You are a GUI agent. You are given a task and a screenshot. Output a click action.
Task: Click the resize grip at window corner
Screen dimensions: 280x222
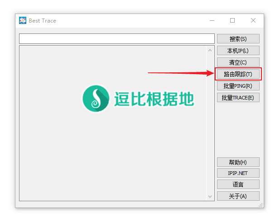point(261,205)
